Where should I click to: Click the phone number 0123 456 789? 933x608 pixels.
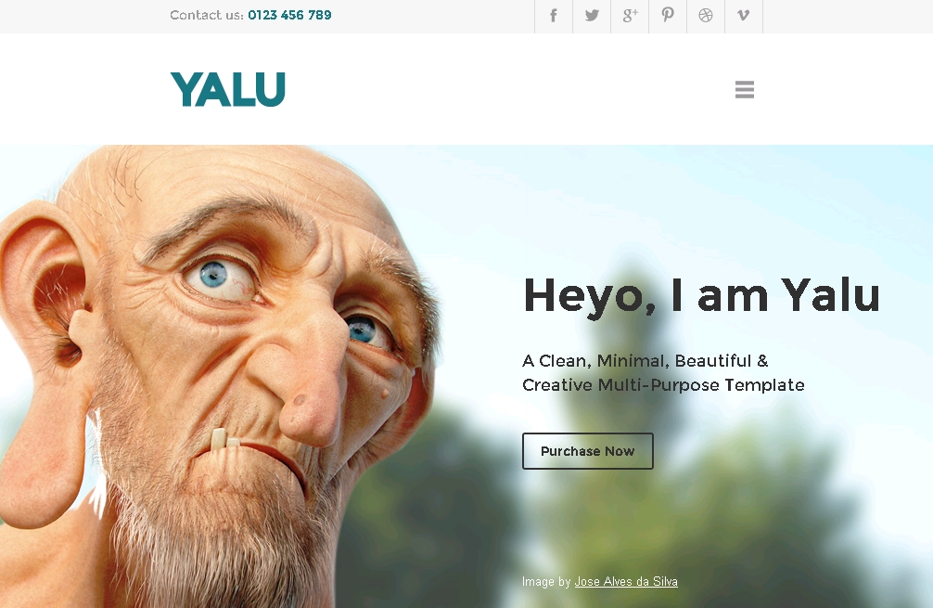289,15
